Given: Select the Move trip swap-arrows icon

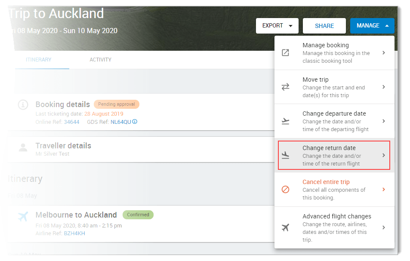Looking at the screenshot, I should coord(286,86).
